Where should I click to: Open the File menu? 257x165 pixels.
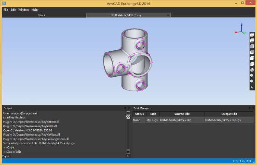pyautogui.click(x=6, y=10)
